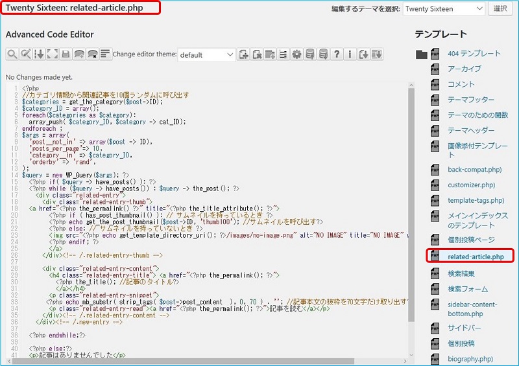The image size is (519, 366).
Task: Create new file with plus page icon
Action: [x=244, y=54]
